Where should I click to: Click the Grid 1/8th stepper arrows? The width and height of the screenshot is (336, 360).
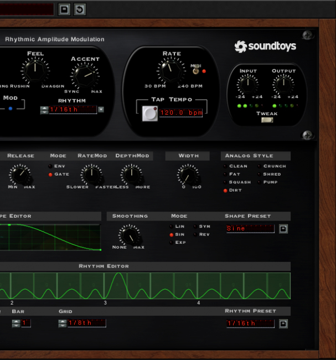[x=62, y=323]
